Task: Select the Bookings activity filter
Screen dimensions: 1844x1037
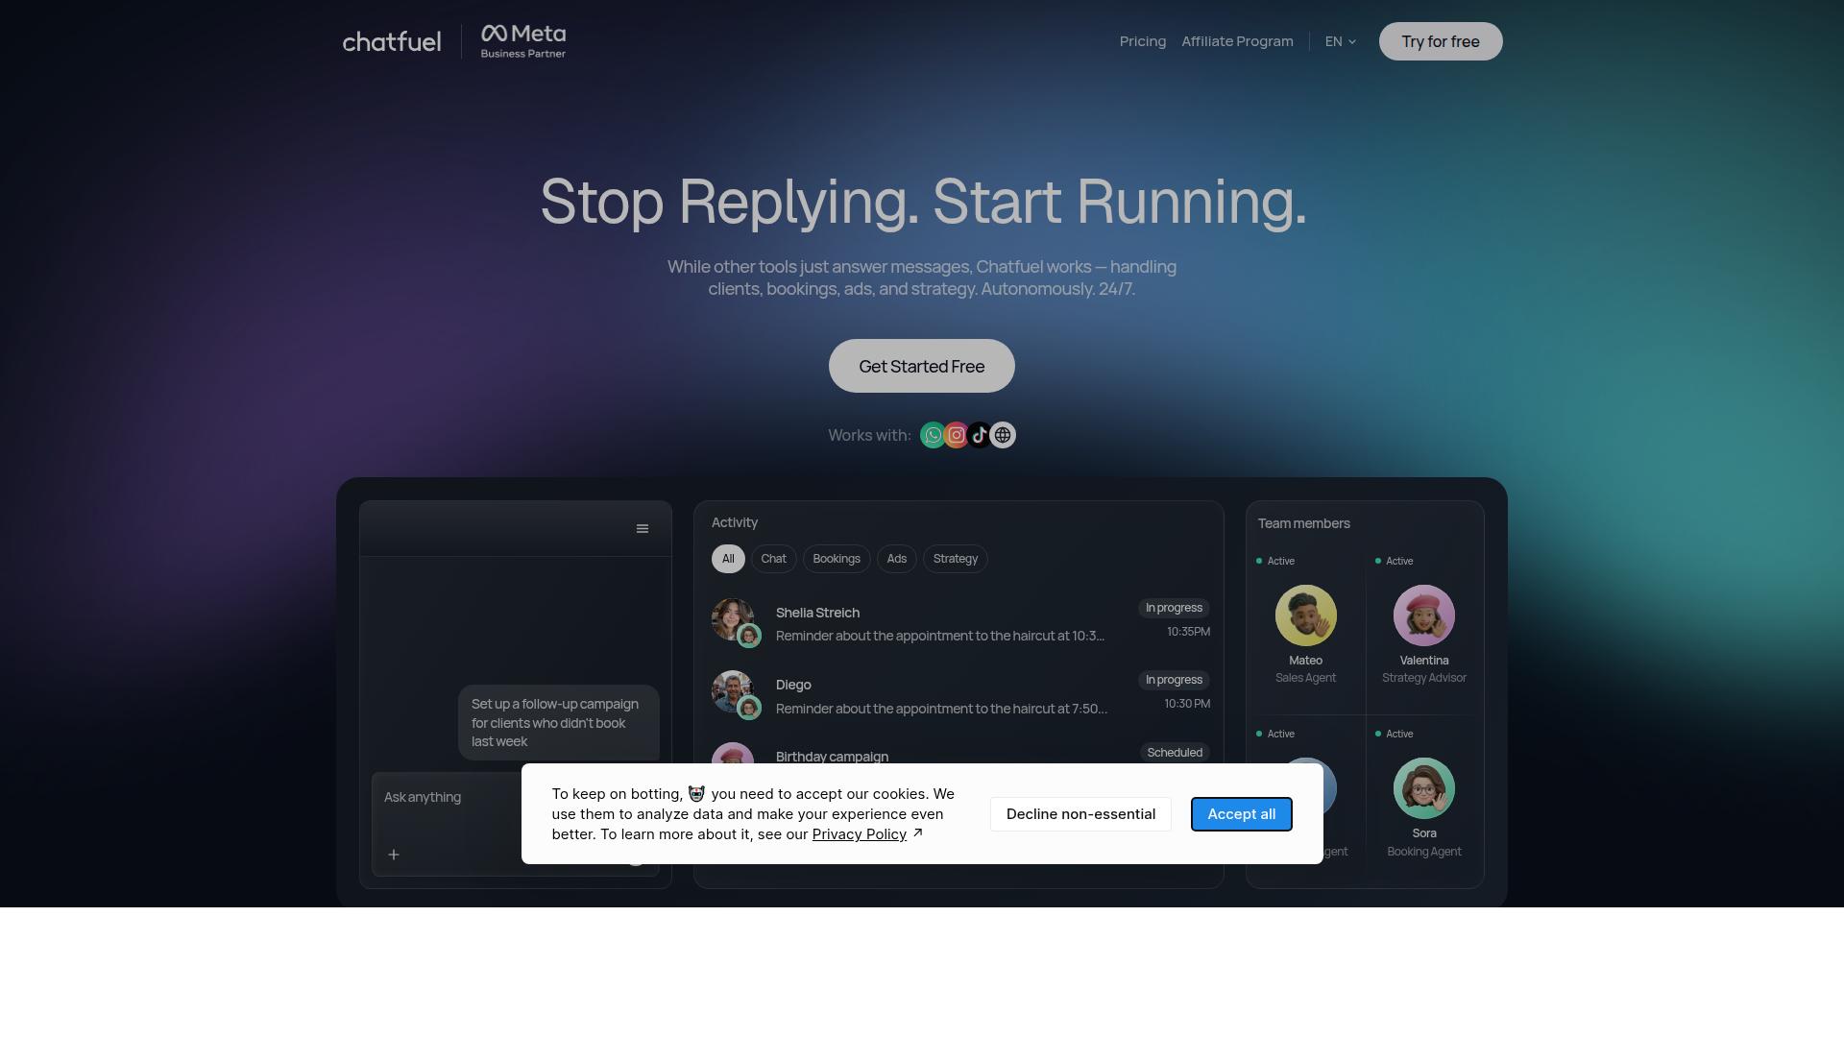Action: 837,559
